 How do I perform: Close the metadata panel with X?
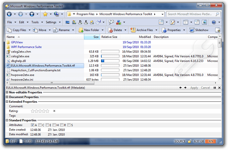coord(219,88)
